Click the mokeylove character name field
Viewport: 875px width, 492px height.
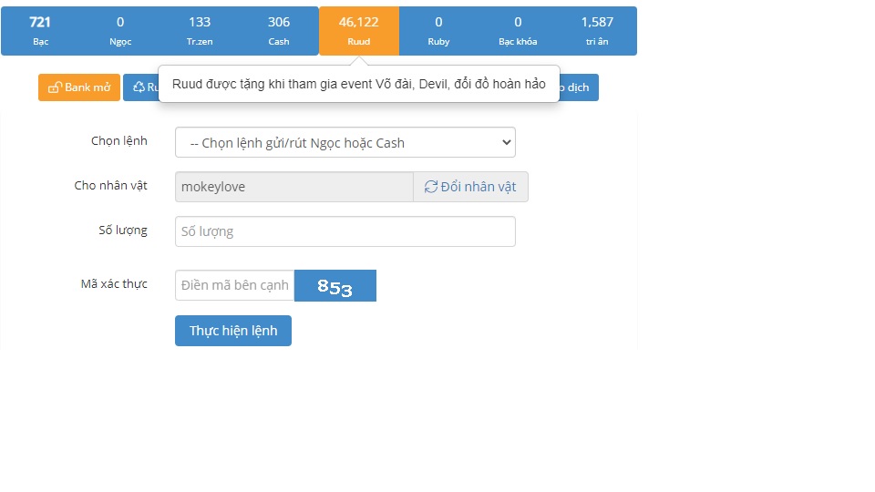coord(293,187)
